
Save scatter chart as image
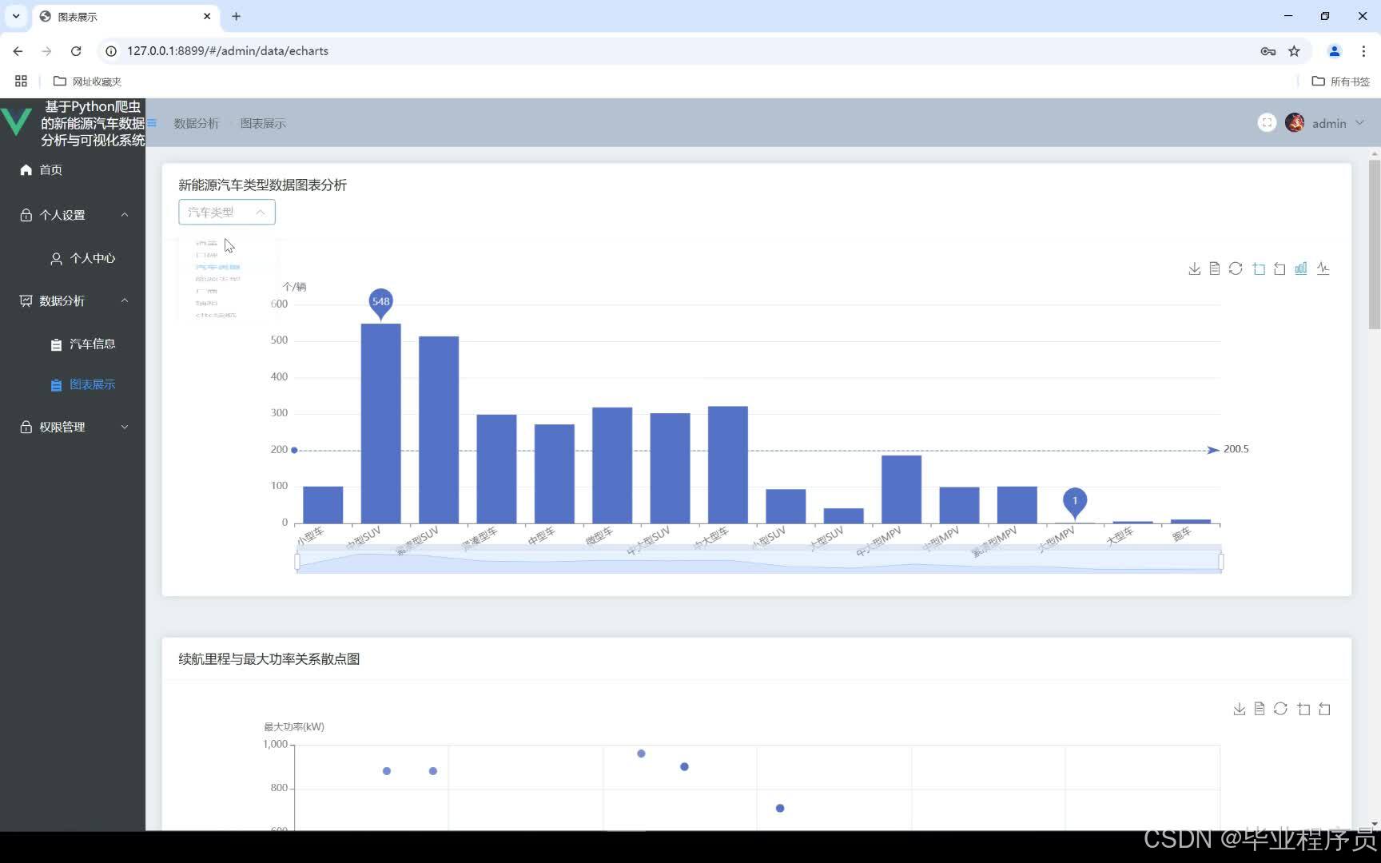pyautogui.click(x=1239, y=709)
